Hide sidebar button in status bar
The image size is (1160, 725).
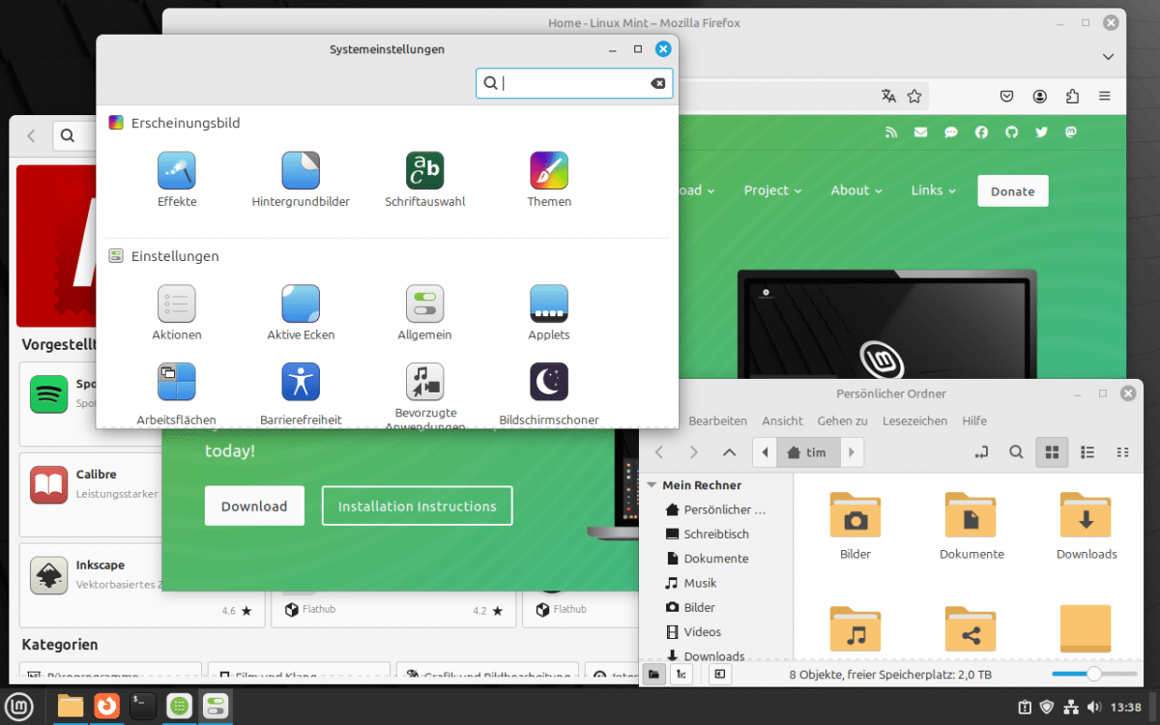pyautogui.click(x=720, y=674)
